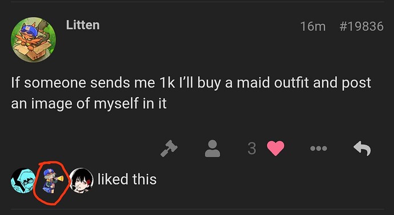Screen dimensions: 394x215
Task: Reply to Litten's post with the arrow icon
Action: 362,149
